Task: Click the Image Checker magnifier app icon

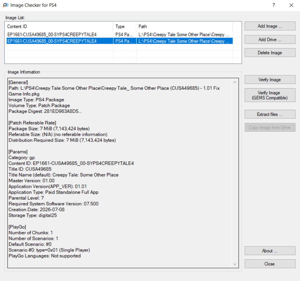Action: 6,5
